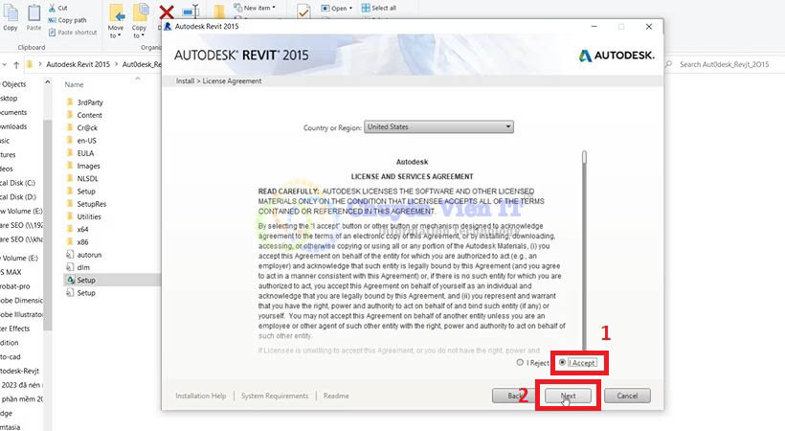Open the Installation Help link
The height and width of the screenshot is (431, 785).
click(x=200, y=396)
